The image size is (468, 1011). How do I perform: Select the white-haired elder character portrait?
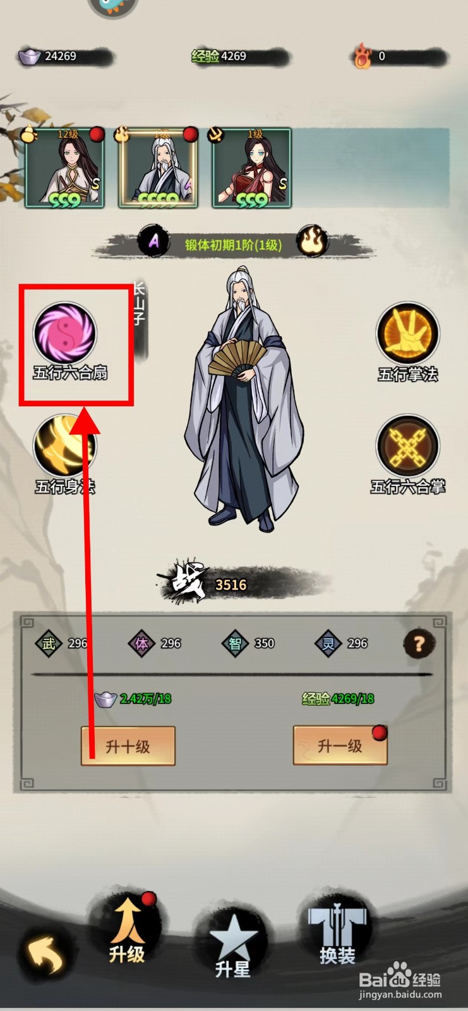click(158, 168)
